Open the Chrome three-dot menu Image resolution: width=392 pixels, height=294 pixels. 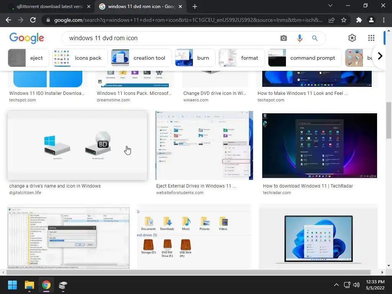click(x=384, y=20)
